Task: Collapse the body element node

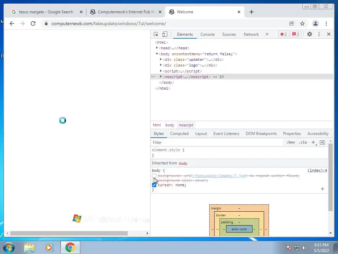Action: tap(157, 54)
